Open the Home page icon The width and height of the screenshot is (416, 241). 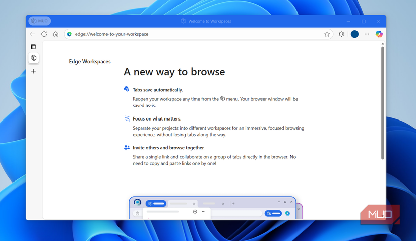56,34
